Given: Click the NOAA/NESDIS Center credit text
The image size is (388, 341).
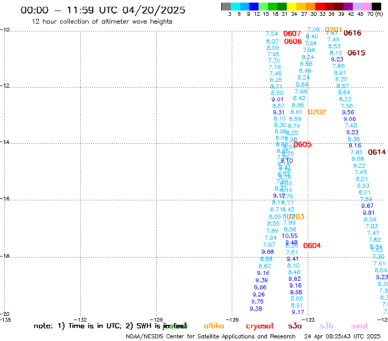Looking at the screenshot, I should (211, 337).
